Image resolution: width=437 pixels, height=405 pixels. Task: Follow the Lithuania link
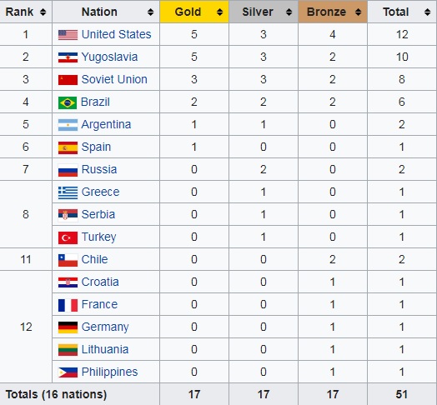[105, 349]
